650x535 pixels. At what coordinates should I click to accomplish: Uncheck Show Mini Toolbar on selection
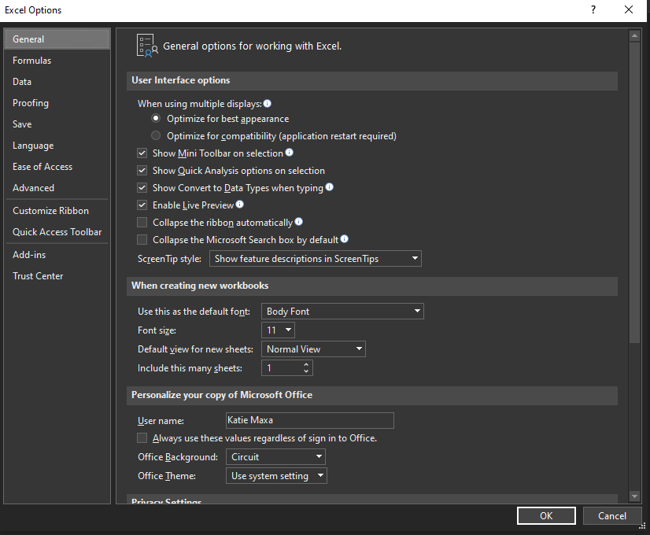pos(142,153)
